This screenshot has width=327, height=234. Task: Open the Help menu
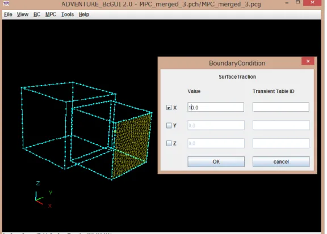(x=84, y=14)
